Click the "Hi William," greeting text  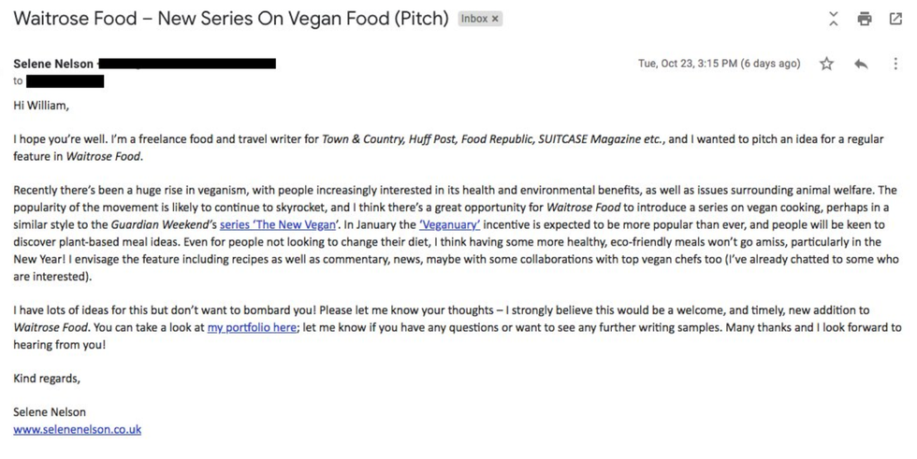41,106
